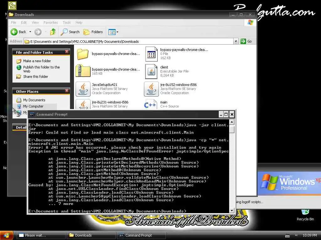This screenshot has width=321, height=240.
Task: Select the client file name label
Action: (x=164, y=67)
